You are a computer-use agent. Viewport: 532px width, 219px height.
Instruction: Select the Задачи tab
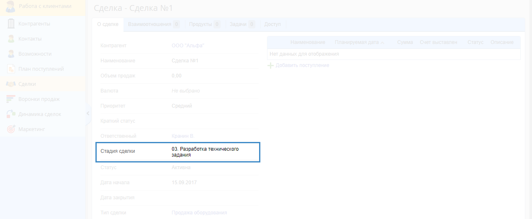click(238, 24)
